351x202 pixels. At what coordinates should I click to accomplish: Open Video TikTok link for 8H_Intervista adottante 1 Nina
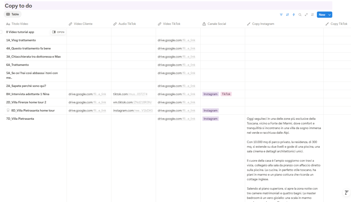(177, 94)
